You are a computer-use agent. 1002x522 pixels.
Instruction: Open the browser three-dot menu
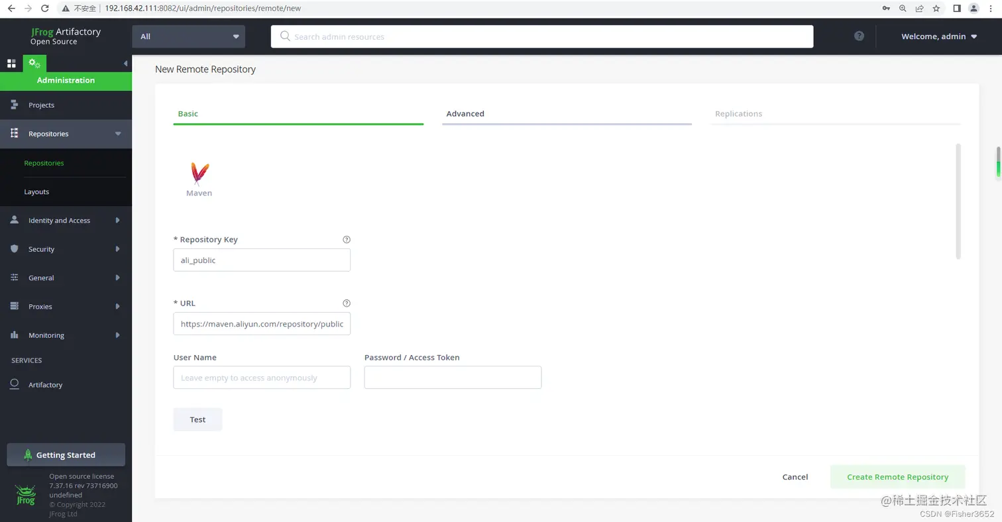click(x=991, y=9)
